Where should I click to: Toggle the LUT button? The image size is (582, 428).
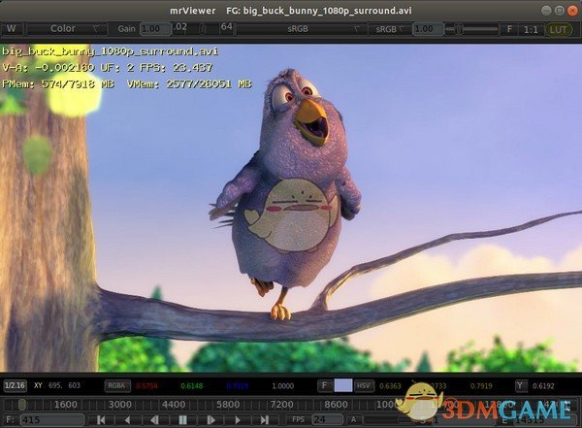(559, 29)
